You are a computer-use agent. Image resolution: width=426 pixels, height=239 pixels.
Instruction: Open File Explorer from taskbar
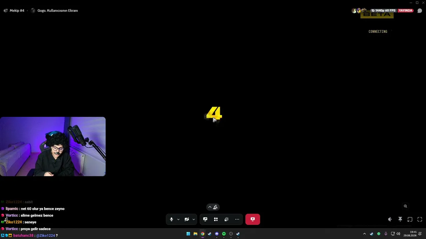coord(195,234)
